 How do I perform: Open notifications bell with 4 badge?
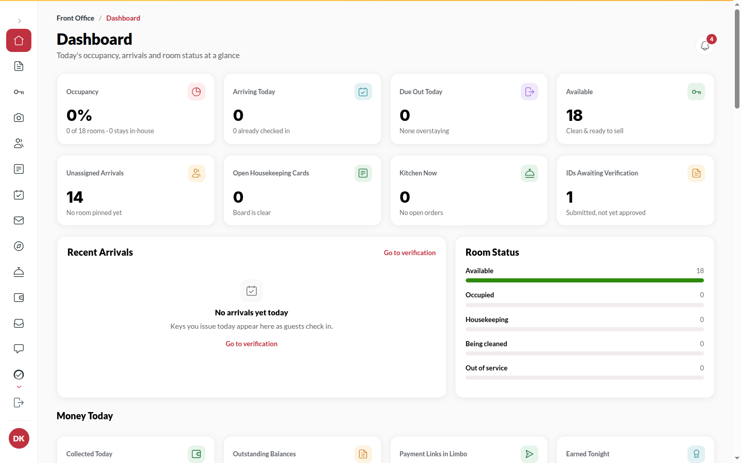click(705, 45)
